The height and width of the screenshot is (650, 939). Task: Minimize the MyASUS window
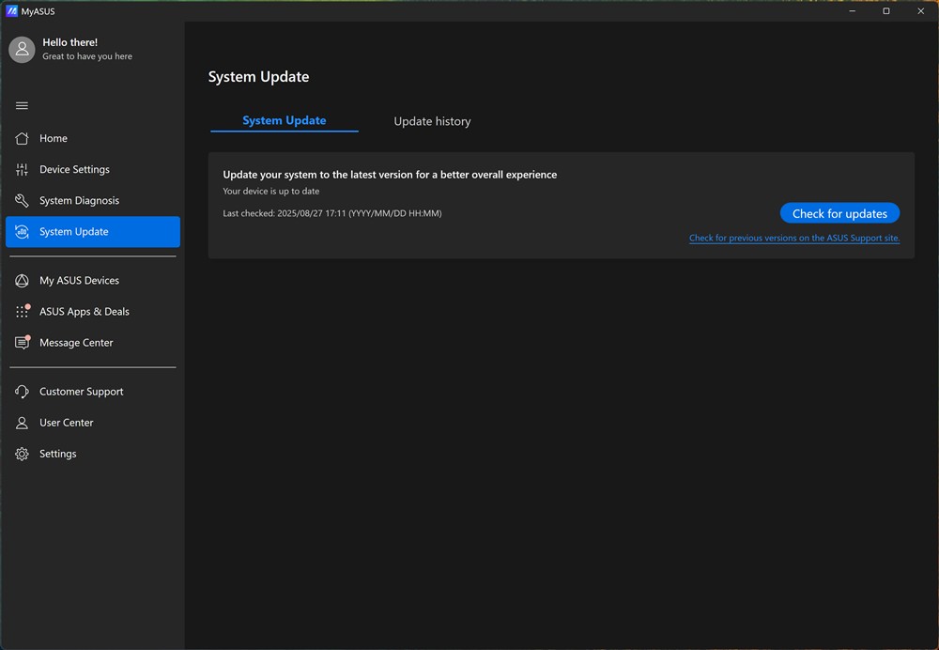(851, 11)
